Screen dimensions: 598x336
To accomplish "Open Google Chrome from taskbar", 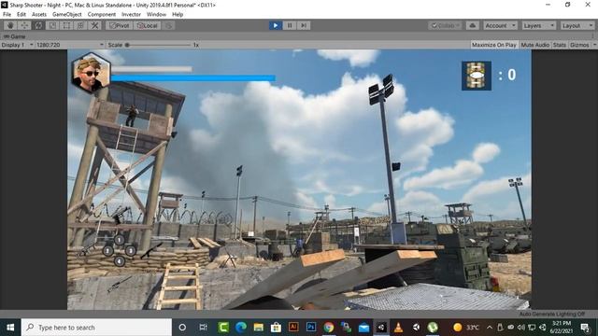I will click(328, 328).
